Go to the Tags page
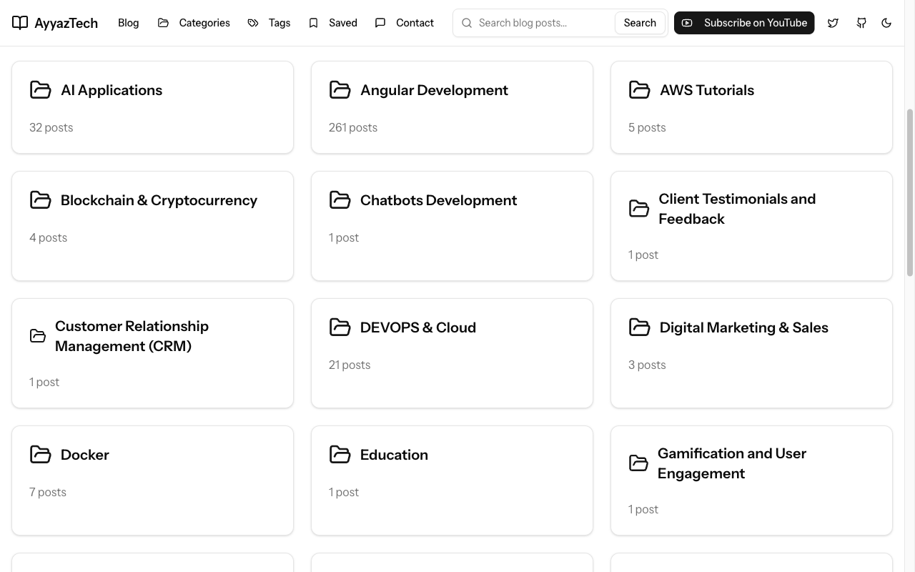The width and height of the screenshot is (915, 572). pyautogui.click(x=269, y=23)
